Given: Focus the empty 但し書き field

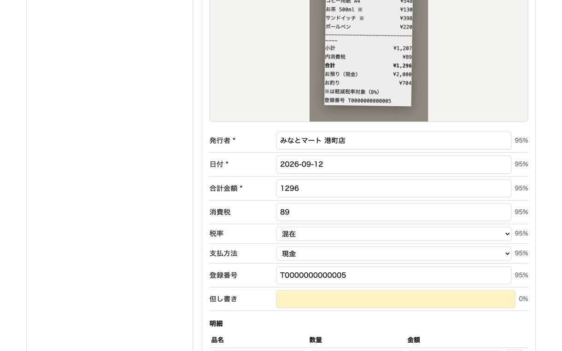Looking at the screenshot, I should [x=396, y=299].
